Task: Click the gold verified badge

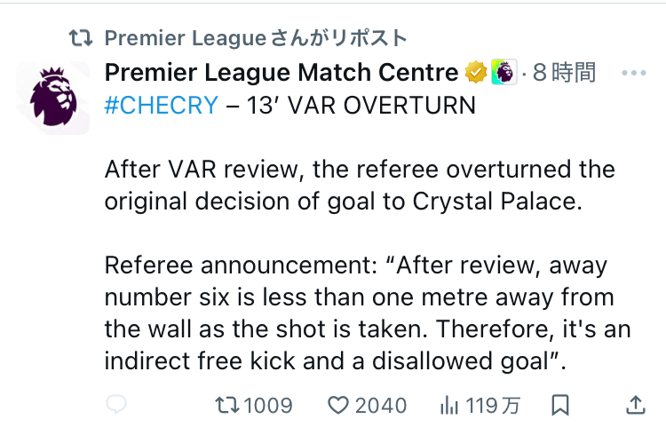Action: pos(476,73)
